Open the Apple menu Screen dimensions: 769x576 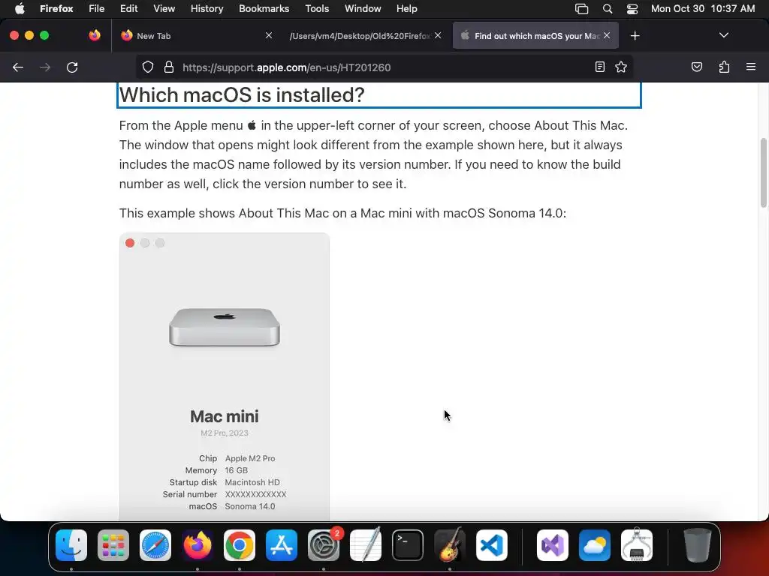coord(20,9)
